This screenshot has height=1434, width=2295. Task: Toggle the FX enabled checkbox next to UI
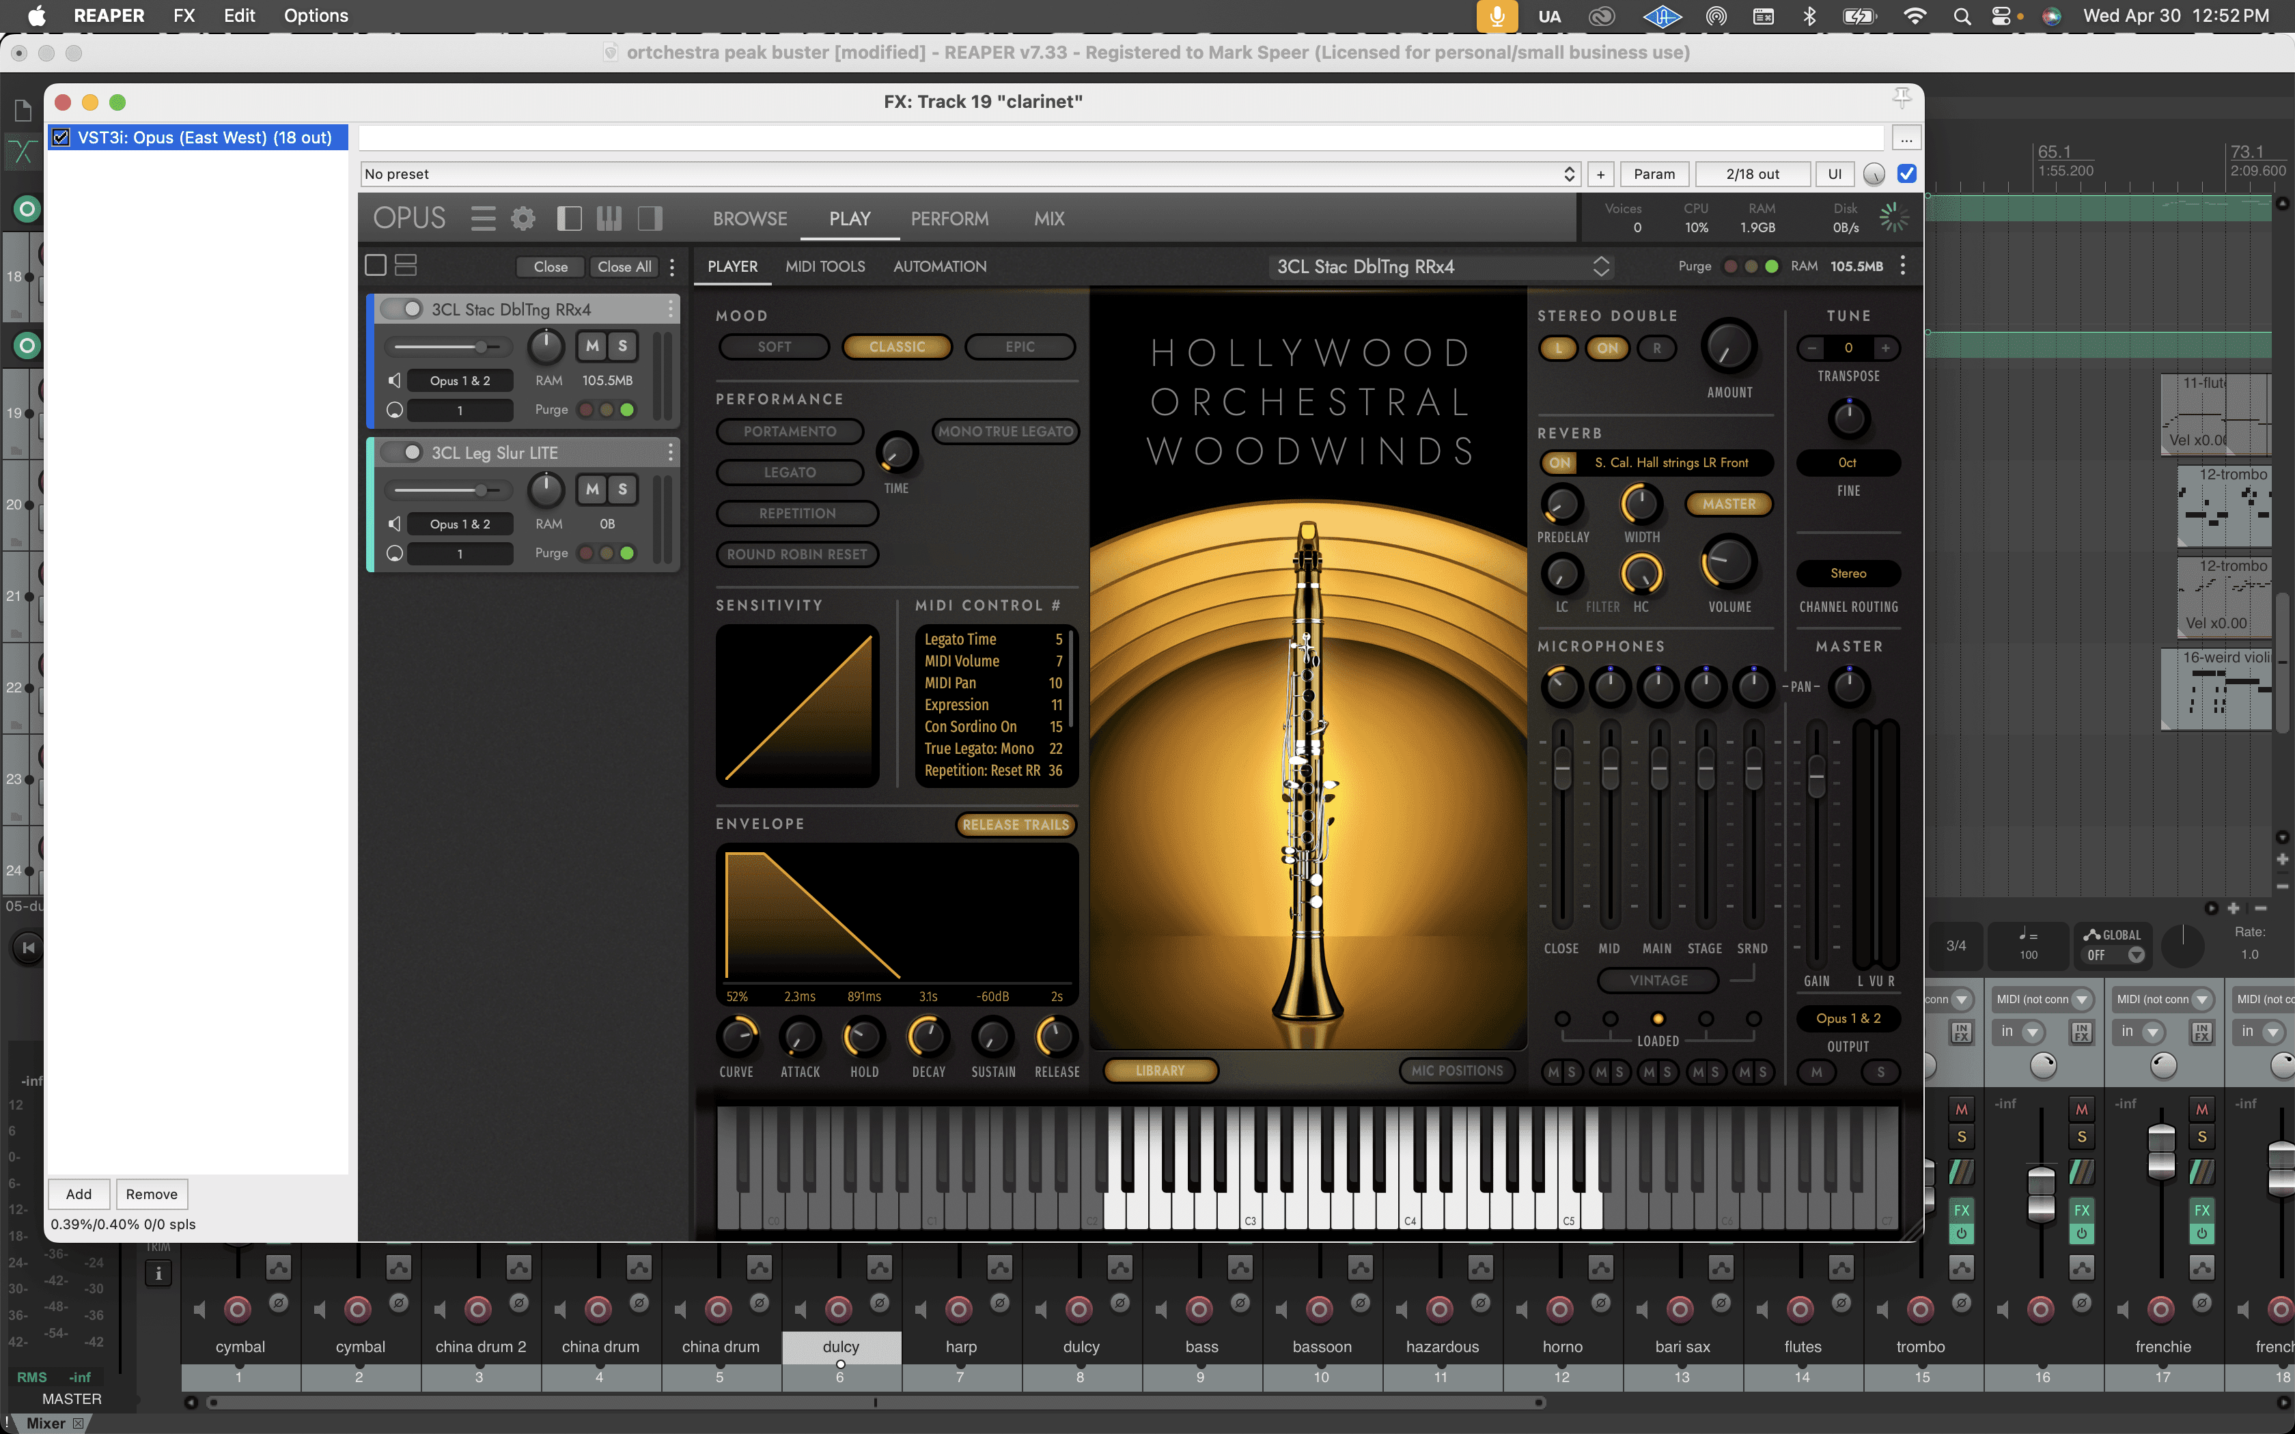[x=1906, y=173]
